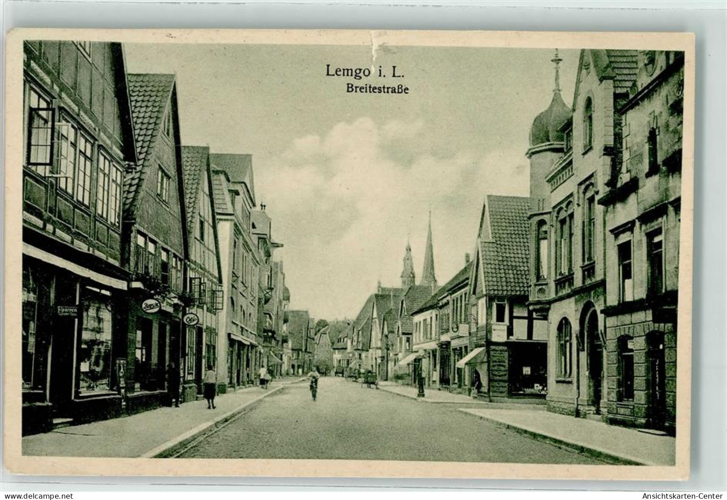Viewport: 727px width, 500px height.
Task: Click the street lamp post on right sidewalk
Action: (421, 383)
